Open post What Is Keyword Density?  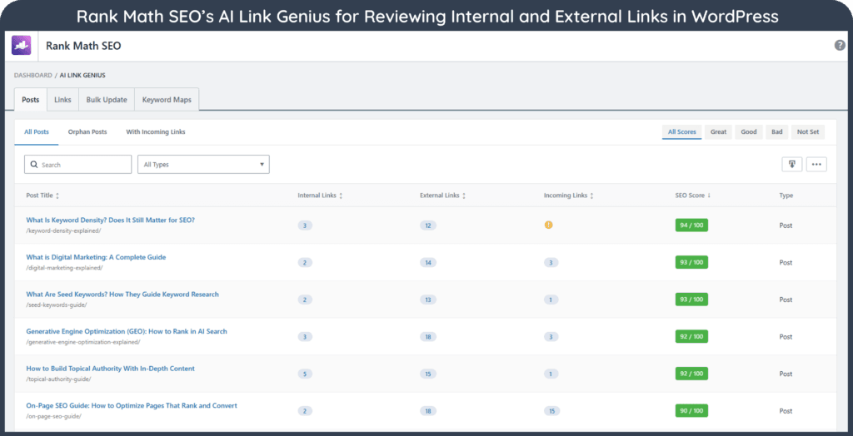pos(111,220)
